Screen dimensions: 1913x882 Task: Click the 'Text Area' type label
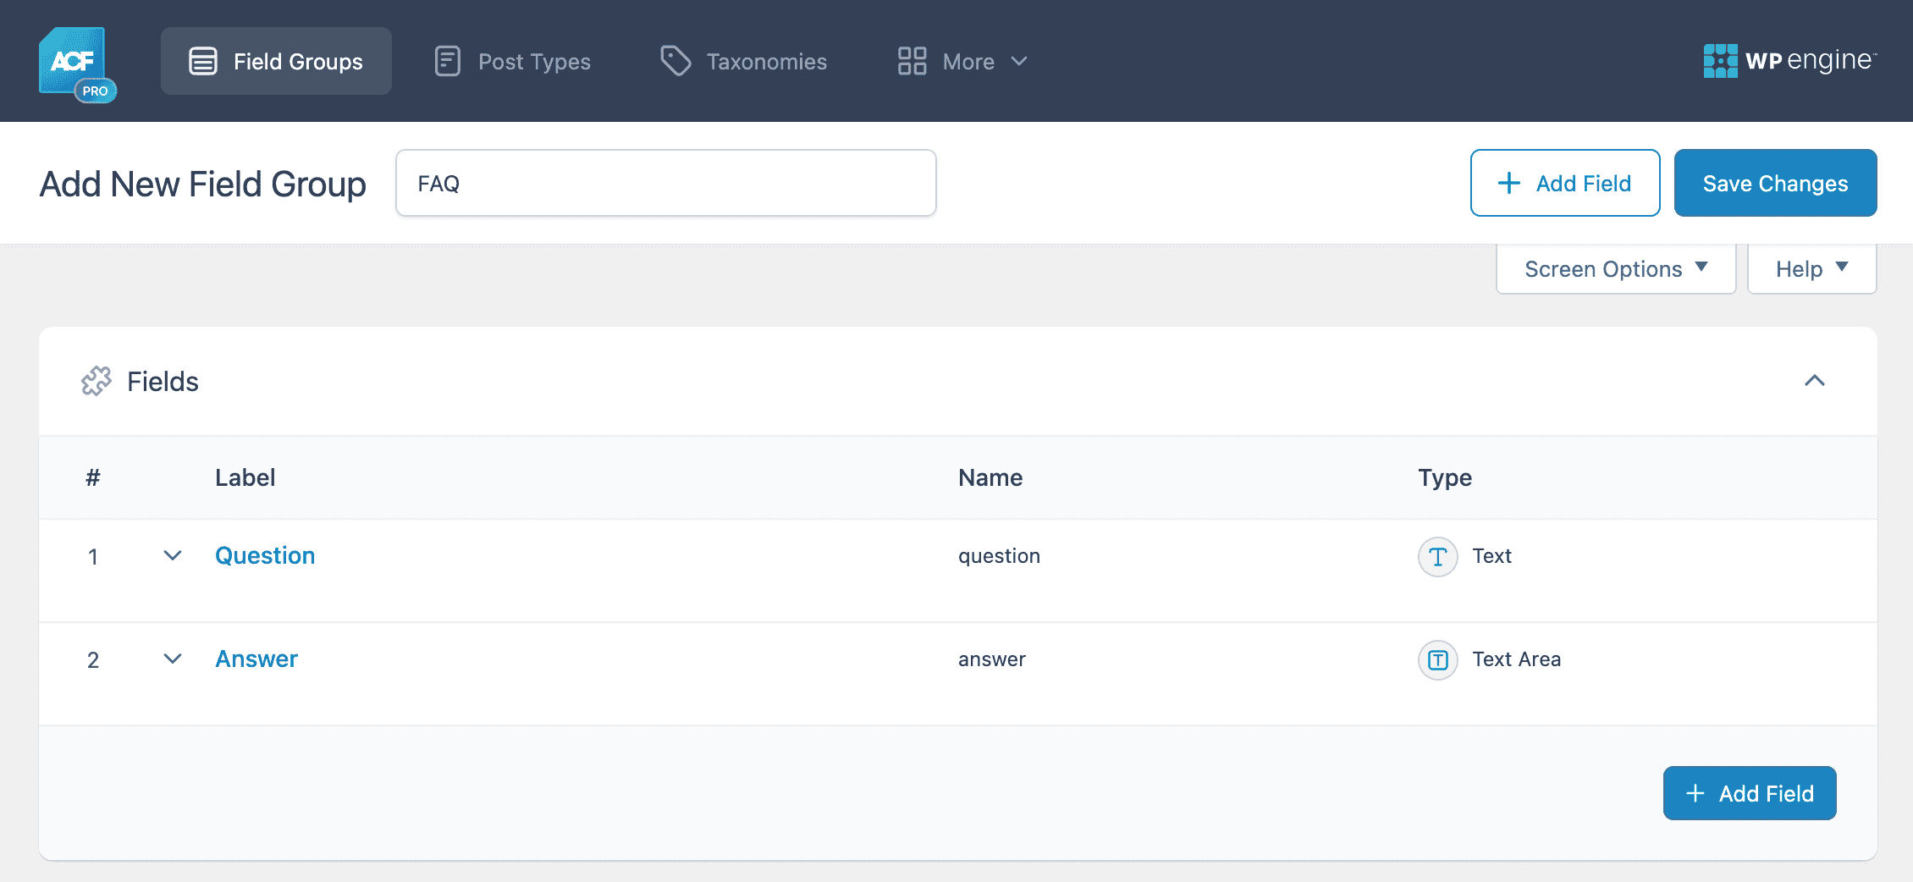click(x=1516, y=659)
